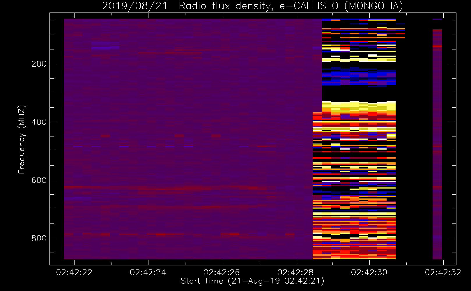Click the 200 frequency tick label
471x291 pixels.
pyautogui.click(x=39, y=64)
